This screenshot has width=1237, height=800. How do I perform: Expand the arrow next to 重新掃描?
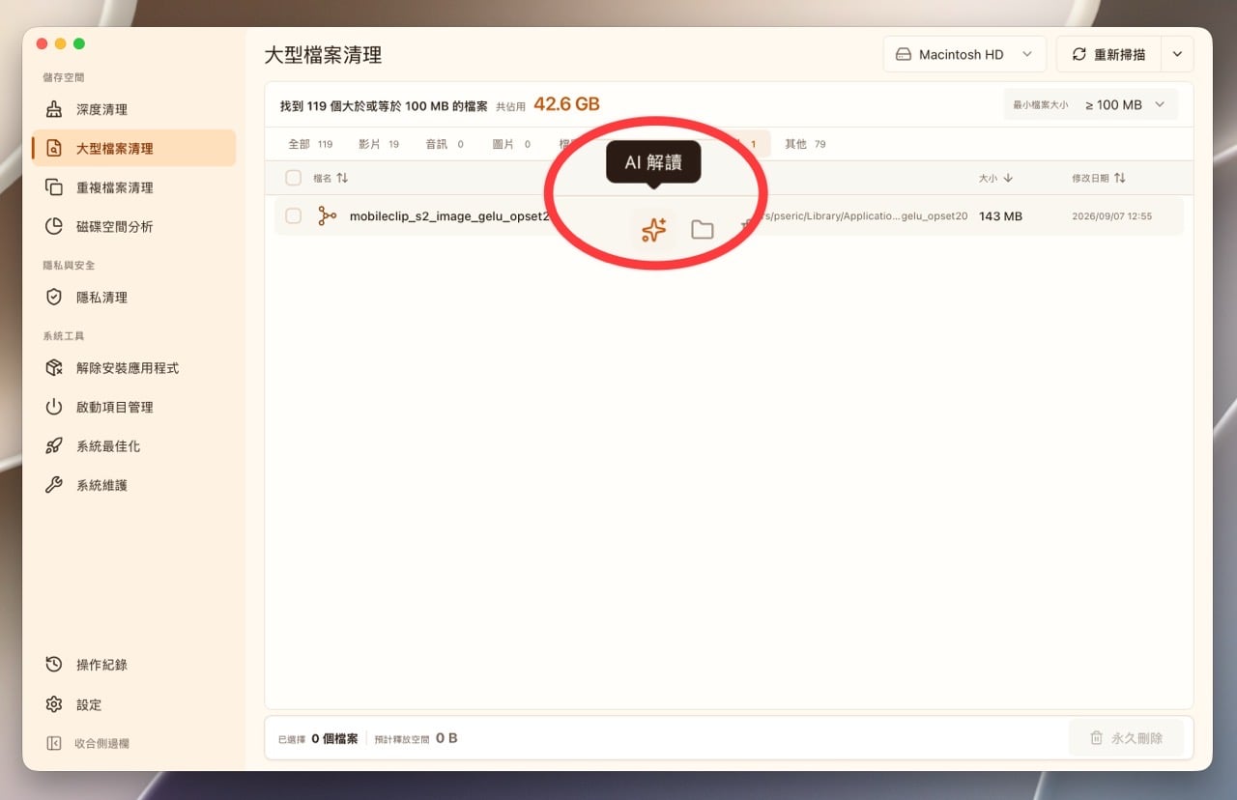point(1177,54)
